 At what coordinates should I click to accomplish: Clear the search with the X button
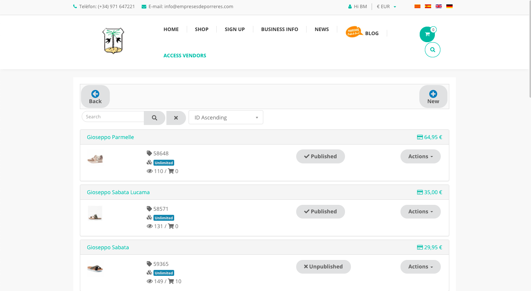[x=176, y=118]
